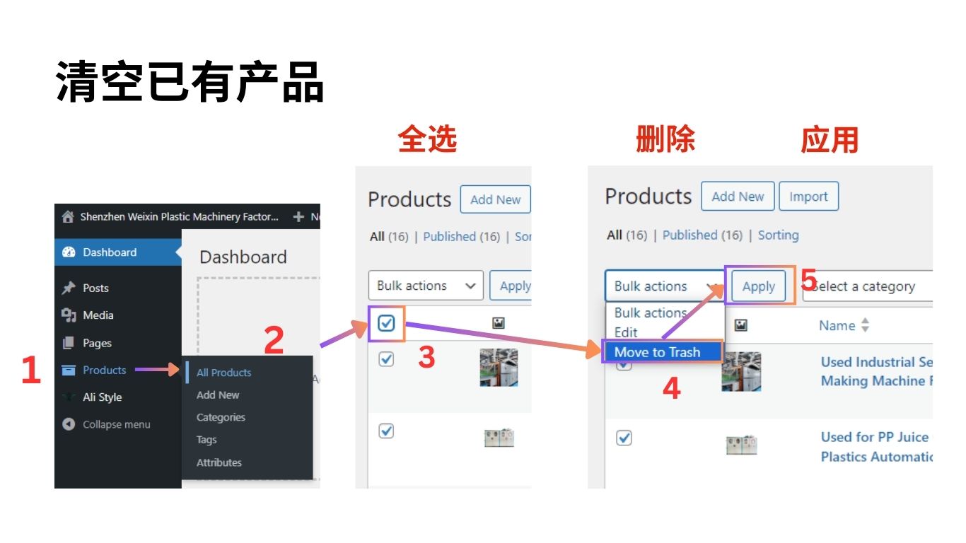Select the Products archive box icon
This screenshot has width=966, height=543.
point(69,370)
